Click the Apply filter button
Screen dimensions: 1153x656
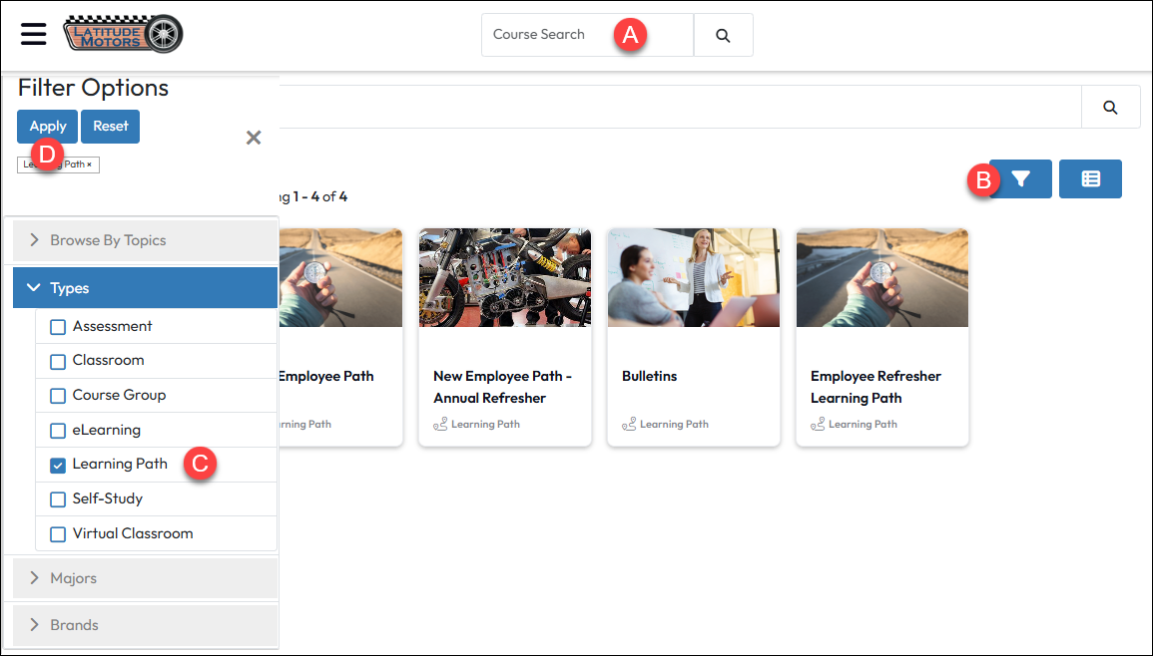47,127
